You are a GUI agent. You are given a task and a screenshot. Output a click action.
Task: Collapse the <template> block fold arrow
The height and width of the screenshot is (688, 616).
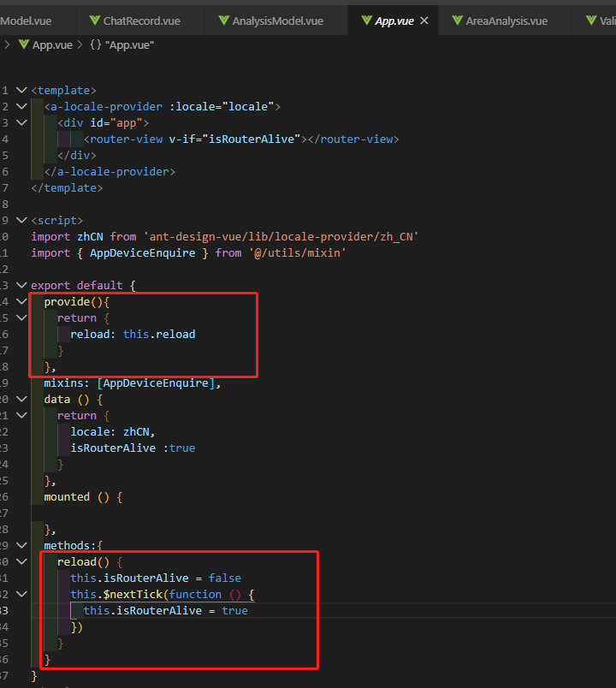(21, 90)
